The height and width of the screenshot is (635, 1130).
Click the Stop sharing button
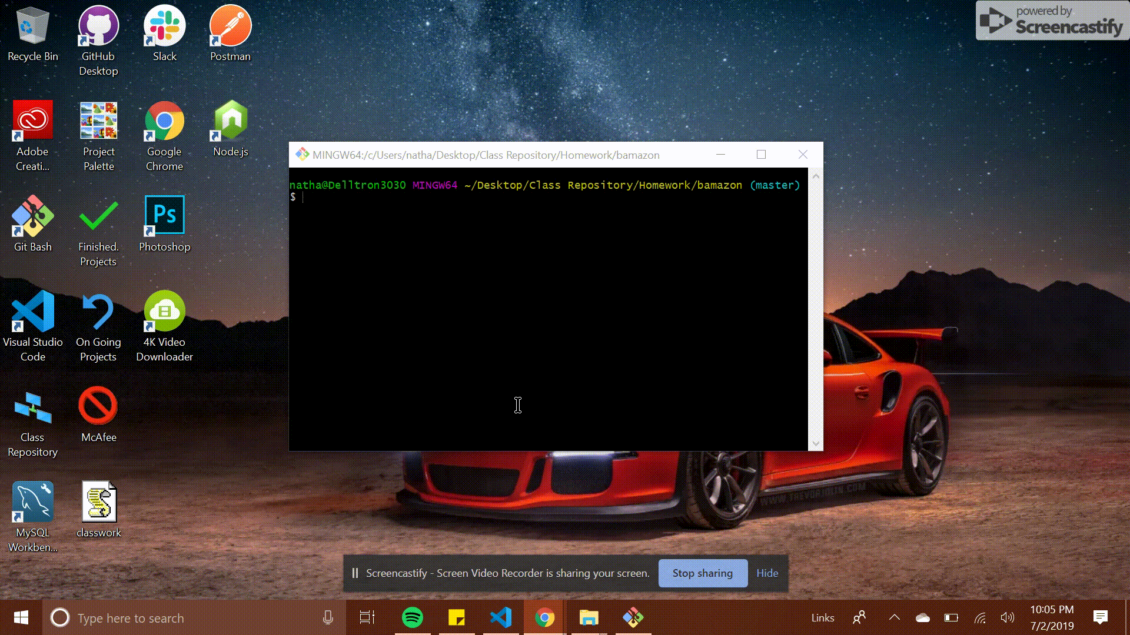[x=702, y=573]
